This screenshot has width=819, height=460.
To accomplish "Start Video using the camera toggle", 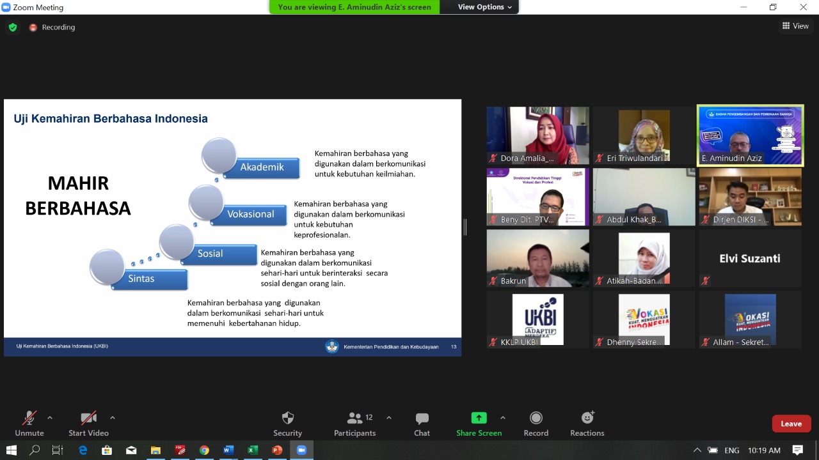I will pyautogui.click(x=88, y=418).
